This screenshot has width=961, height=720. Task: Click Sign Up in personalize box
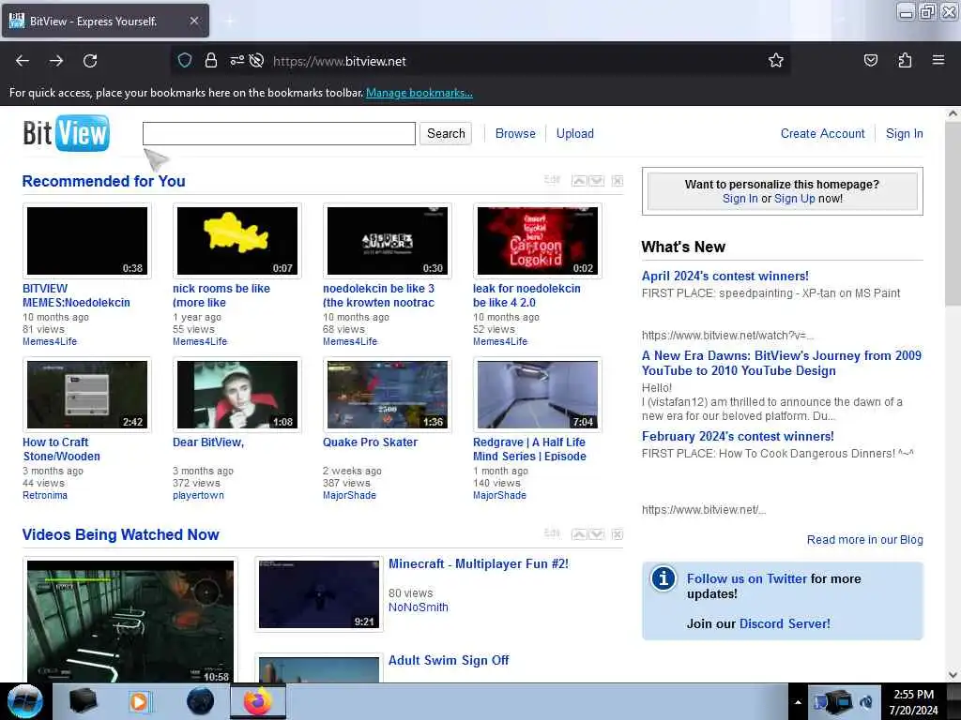tap(794, 199)
